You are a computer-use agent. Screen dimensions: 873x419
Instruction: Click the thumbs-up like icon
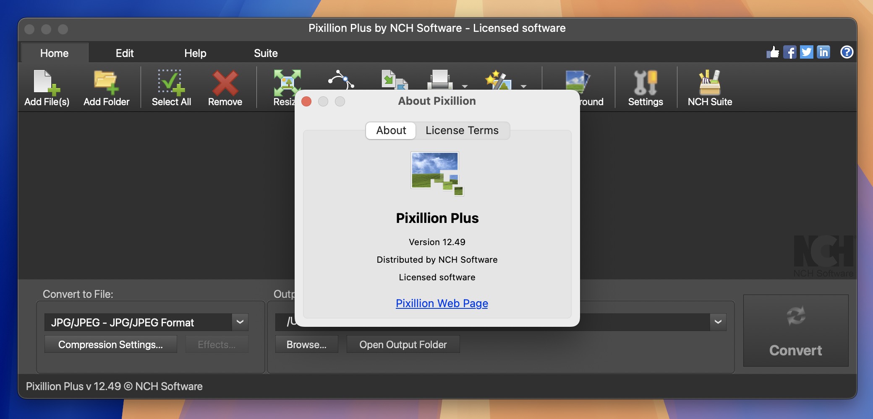[x=773, y=52]
